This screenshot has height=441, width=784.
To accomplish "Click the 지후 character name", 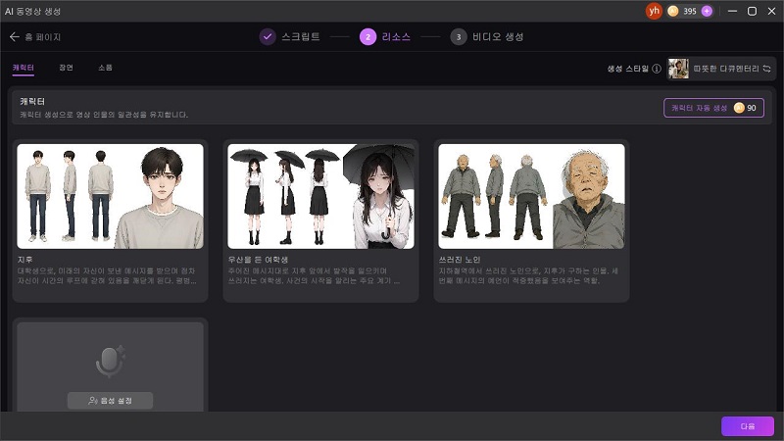I will coord(25,260).
